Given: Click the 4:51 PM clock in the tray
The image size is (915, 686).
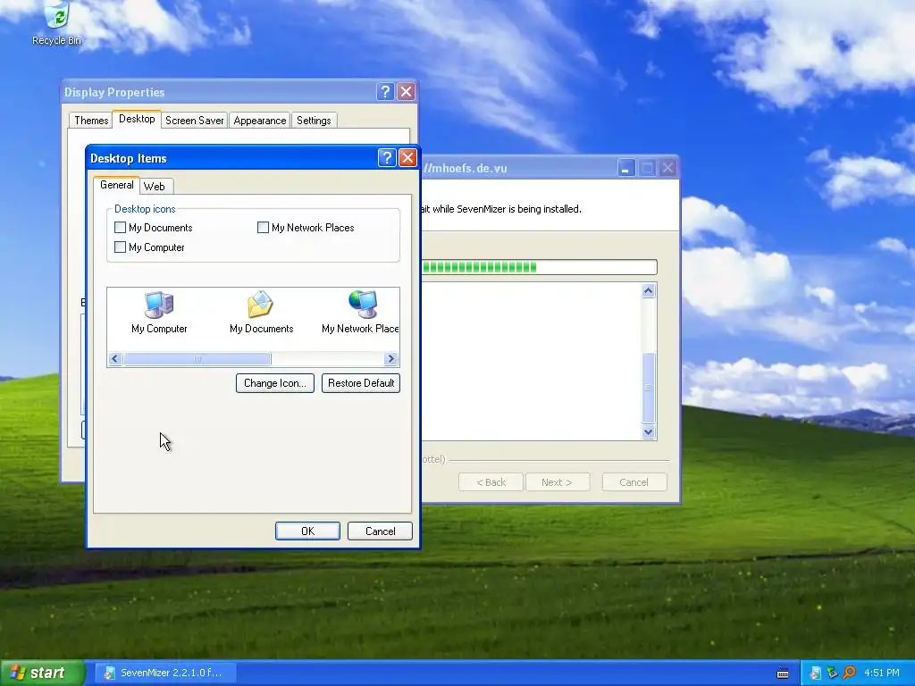Looking at the screenshot, I should coord(882,673).
